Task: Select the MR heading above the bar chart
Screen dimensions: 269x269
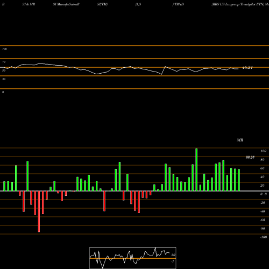Action: [240, 140]
